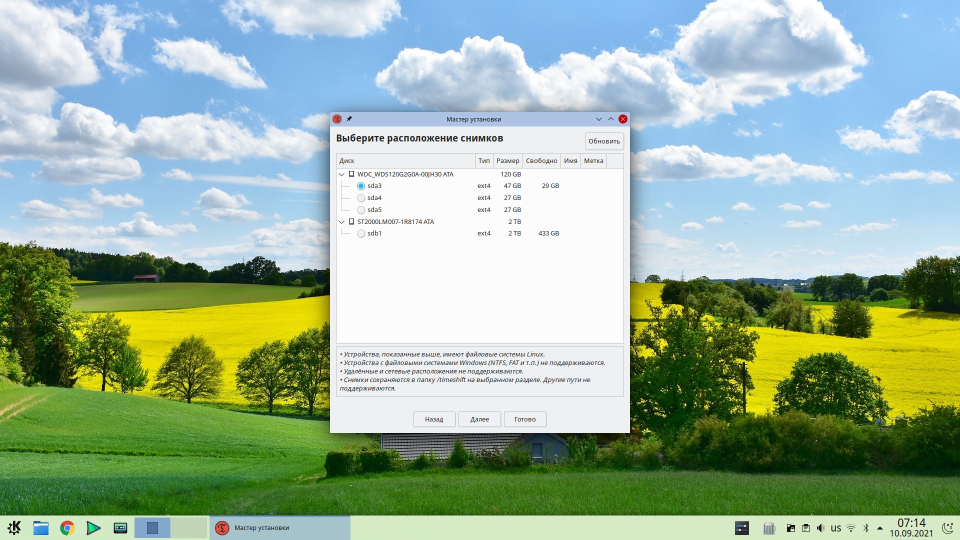Click the clipboard tray icon
Viewport: 960px width, 540px height.
[x=806, y=528]
